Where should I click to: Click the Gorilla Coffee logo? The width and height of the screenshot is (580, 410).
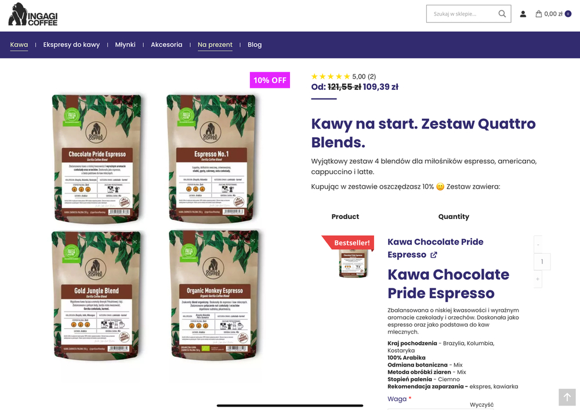tap(33, 14)
